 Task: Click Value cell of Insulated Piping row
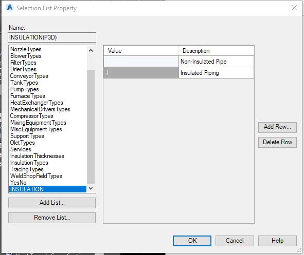pos(141,73)
